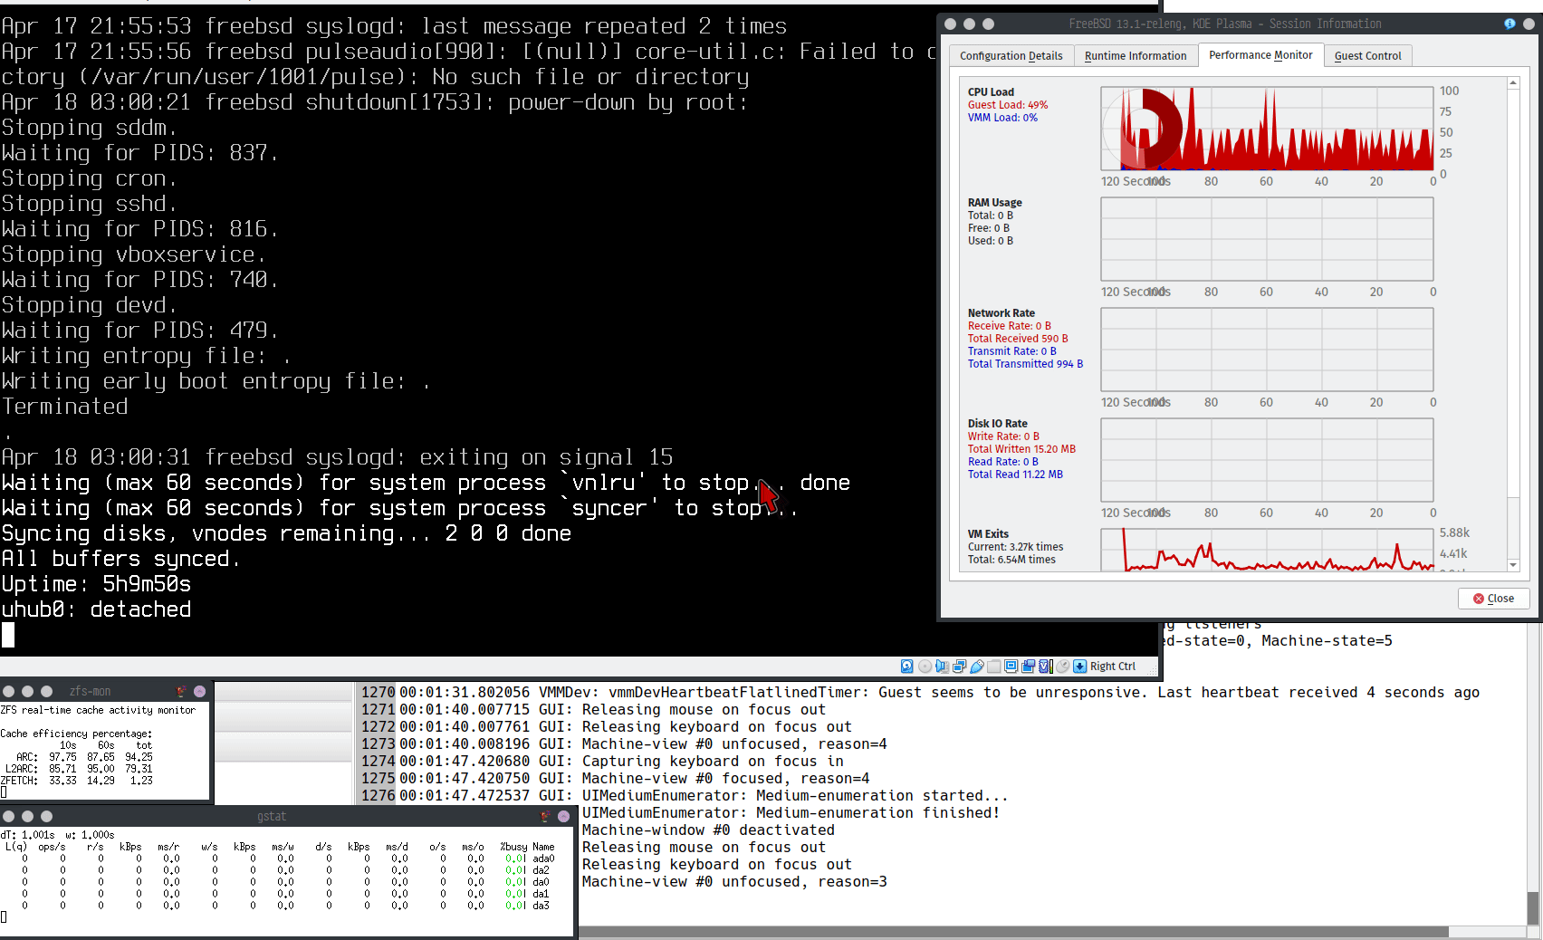Click the shared folders status icon
The height and width of the screenshot is (940, 1543).
tap(993, 667)
